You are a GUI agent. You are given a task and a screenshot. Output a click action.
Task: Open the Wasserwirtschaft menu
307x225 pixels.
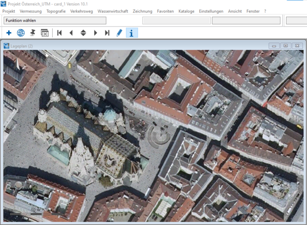tap(113, 11)
